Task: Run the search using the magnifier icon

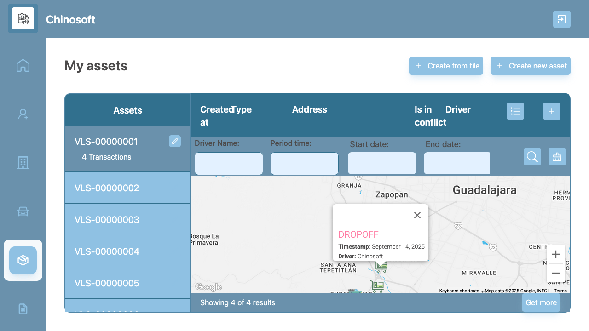Action: (532, 157)
